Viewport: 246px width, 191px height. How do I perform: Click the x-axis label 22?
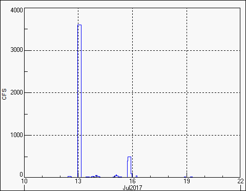click(x=240, y=181)
